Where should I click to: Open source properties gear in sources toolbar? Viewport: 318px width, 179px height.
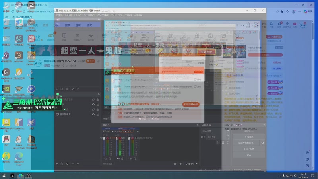67,164
